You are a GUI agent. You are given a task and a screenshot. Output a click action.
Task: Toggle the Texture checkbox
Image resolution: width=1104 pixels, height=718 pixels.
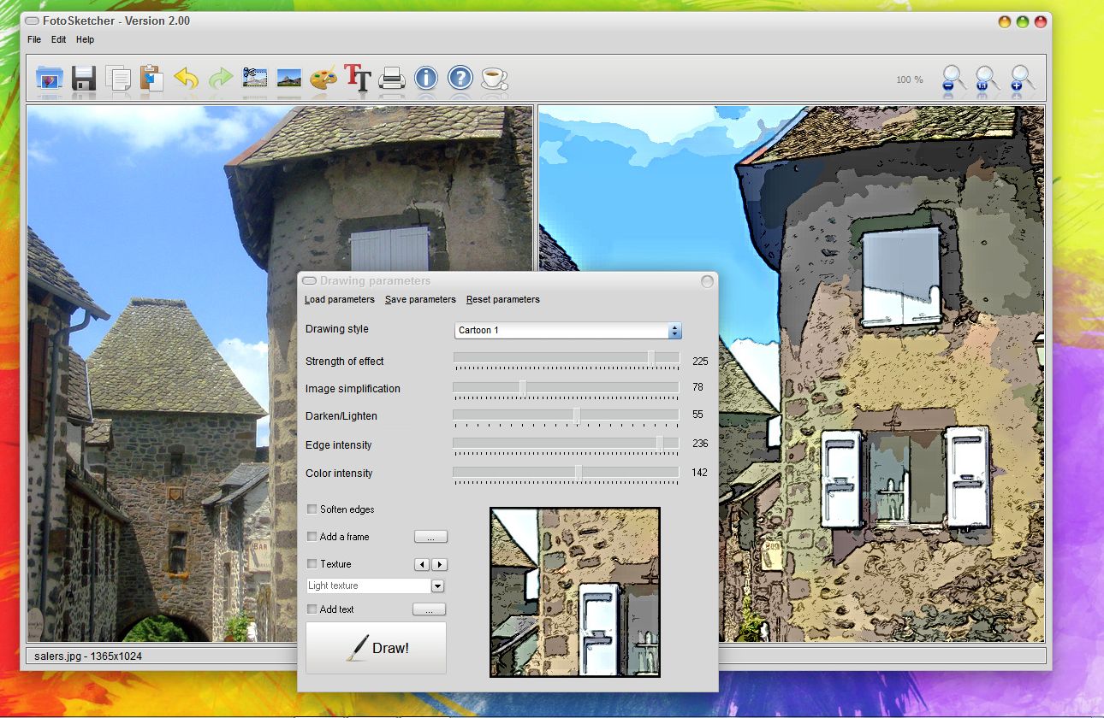[311, 564]
